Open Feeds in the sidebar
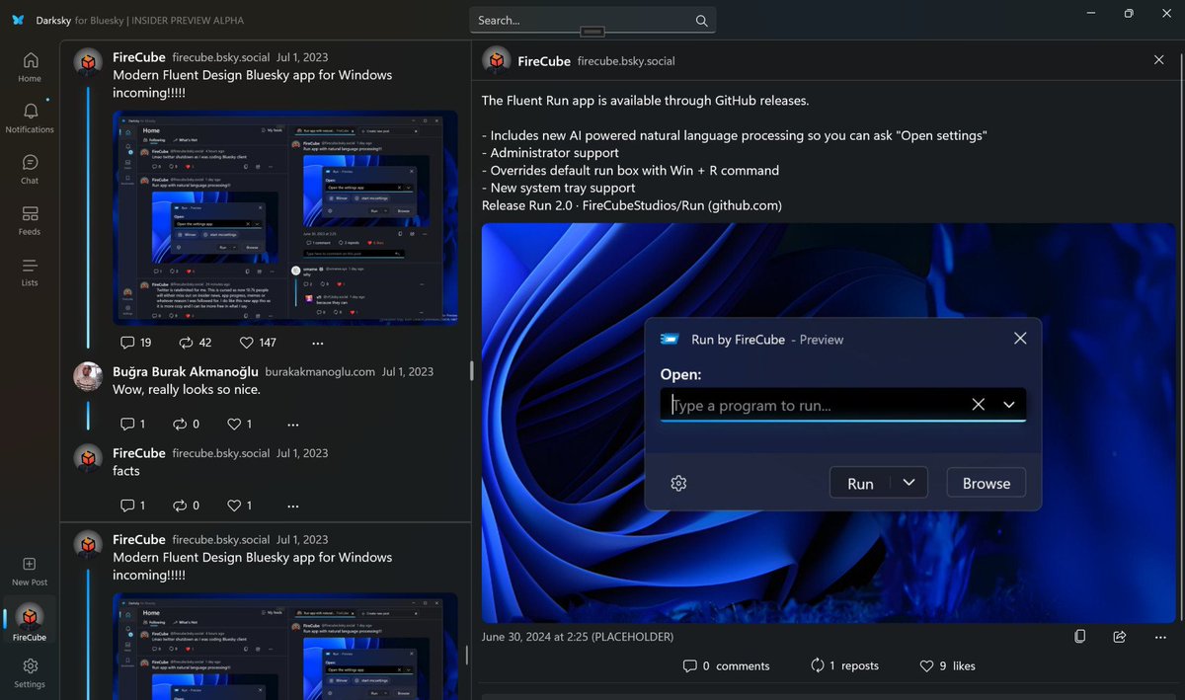The height and width of the screenshot is (700, 1185). click(x=30, y=220)
